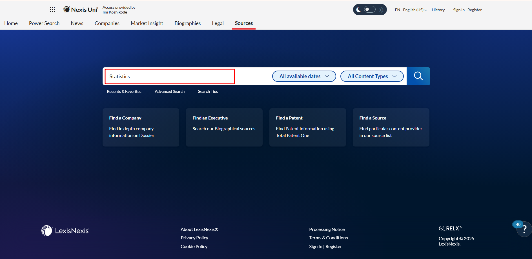This screenshot has width=532, height=259.
Task: Open the help question mark widget
Action: pos(524,230)
